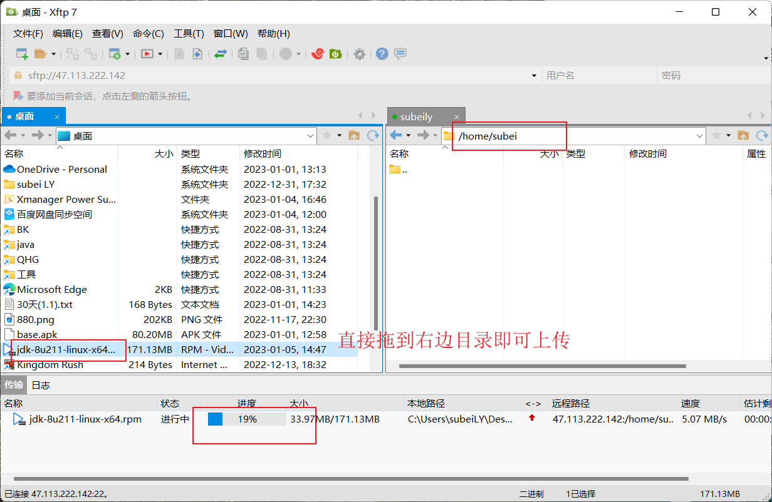Open the 窗口(W) menu
The width and height of the screenshot is (772, 502).
click(x=231, y=34)
